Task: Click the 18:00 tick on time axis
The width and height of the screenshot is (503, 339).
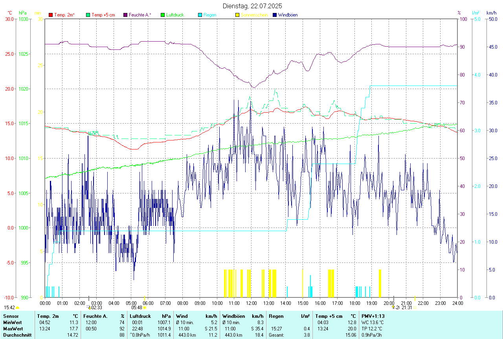Action: (x=354, y=303)
